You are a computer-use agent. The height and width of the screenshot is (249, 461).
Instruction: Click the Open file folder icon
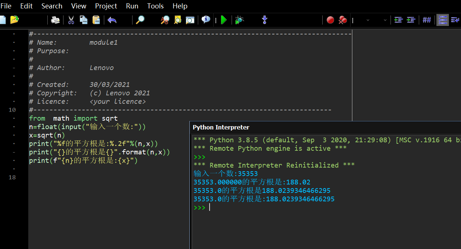tap(14, 20)
